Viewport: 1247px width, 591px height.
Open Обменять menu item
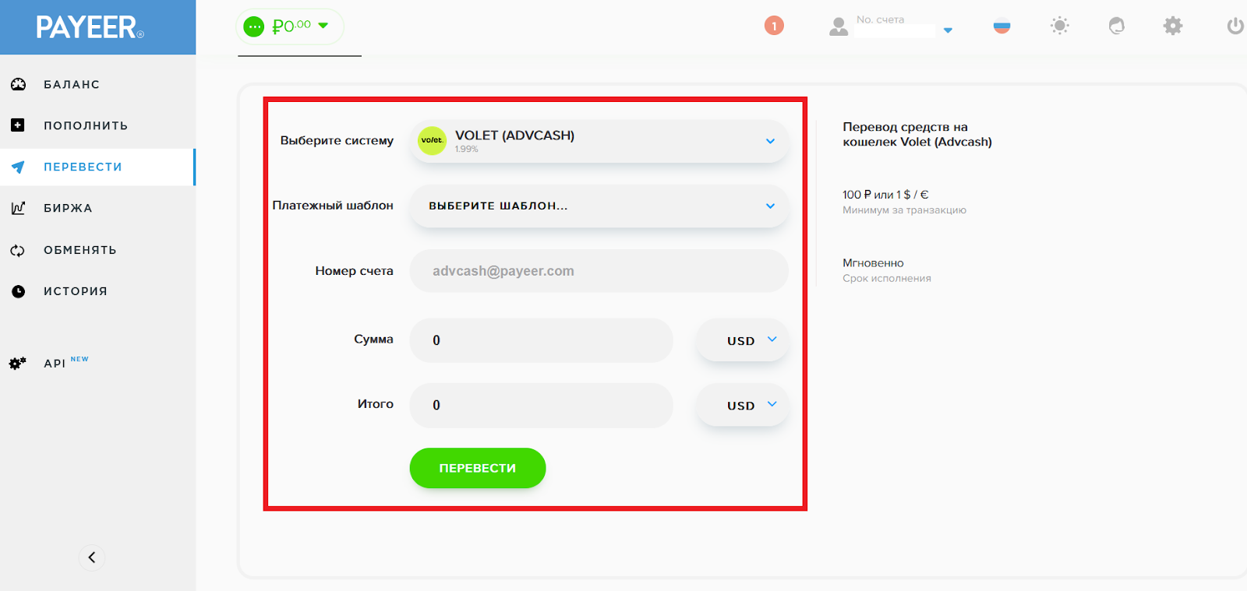point(97,250)
